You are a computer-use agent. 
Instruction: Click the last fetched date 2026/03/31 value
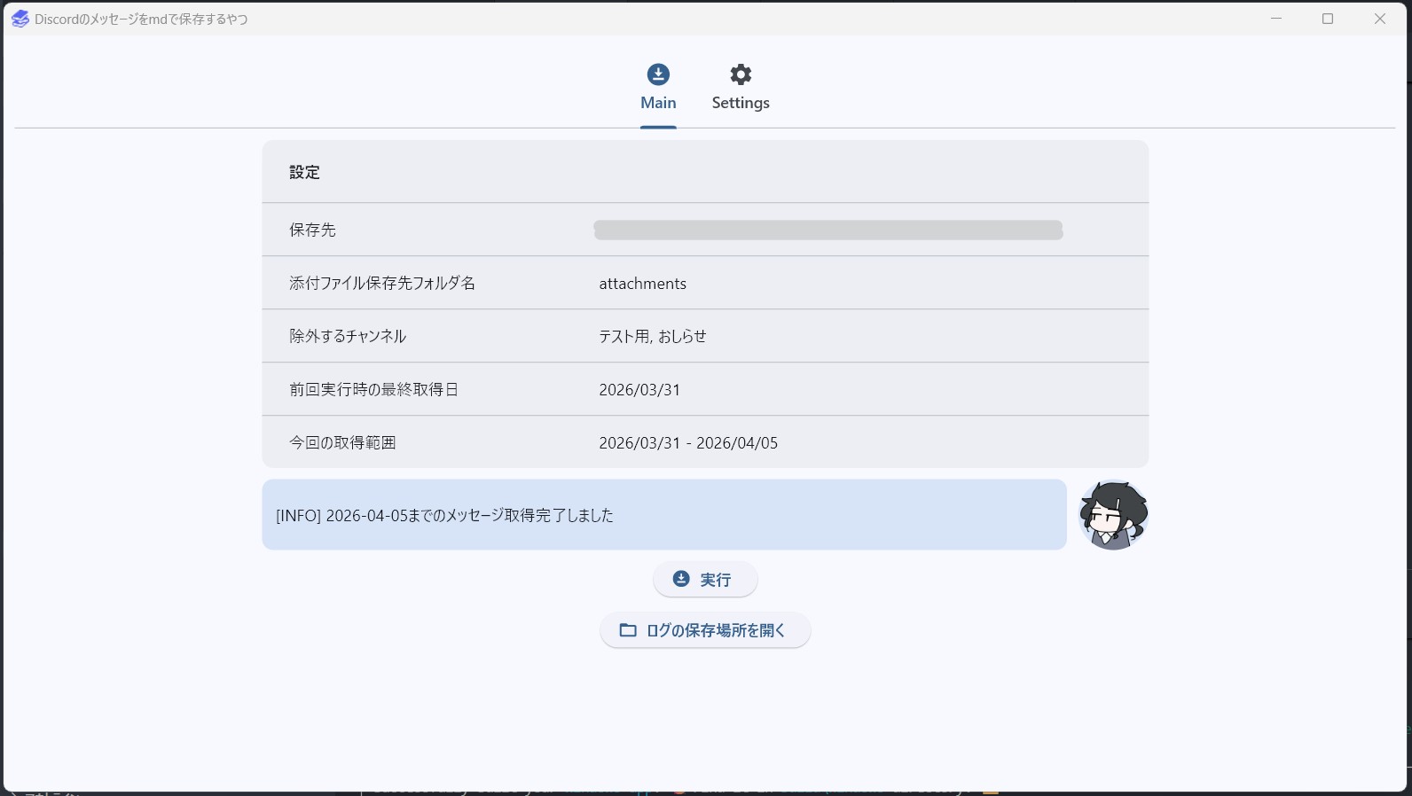(x=639, y=390)
